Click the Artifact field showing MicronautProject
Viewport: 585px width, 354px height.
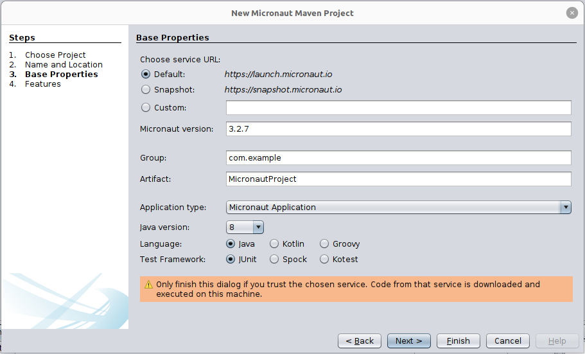(x=399, y=179)
